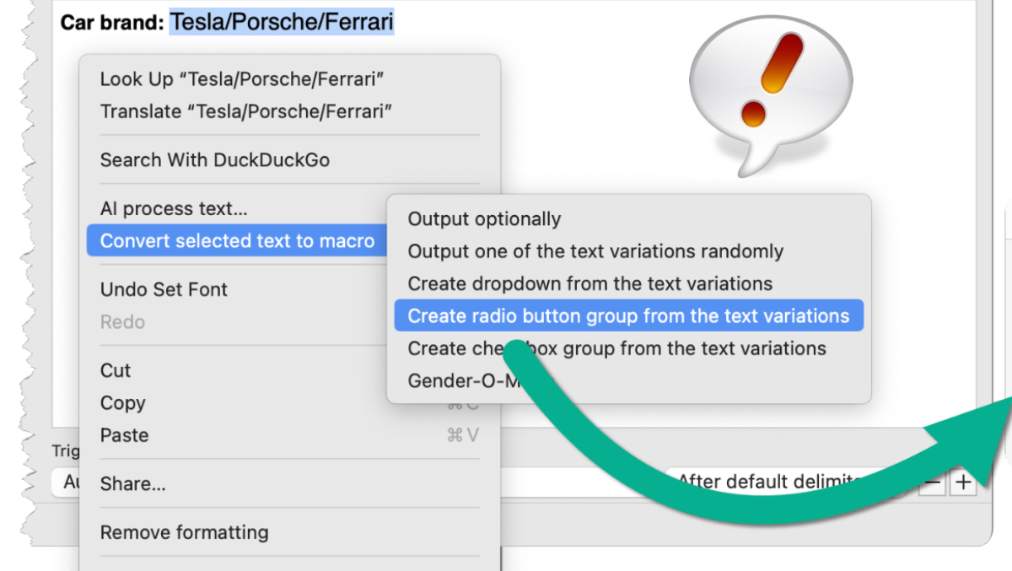
Task: Pick Output one of the text variations randomly
Action: tap(595, 250)
